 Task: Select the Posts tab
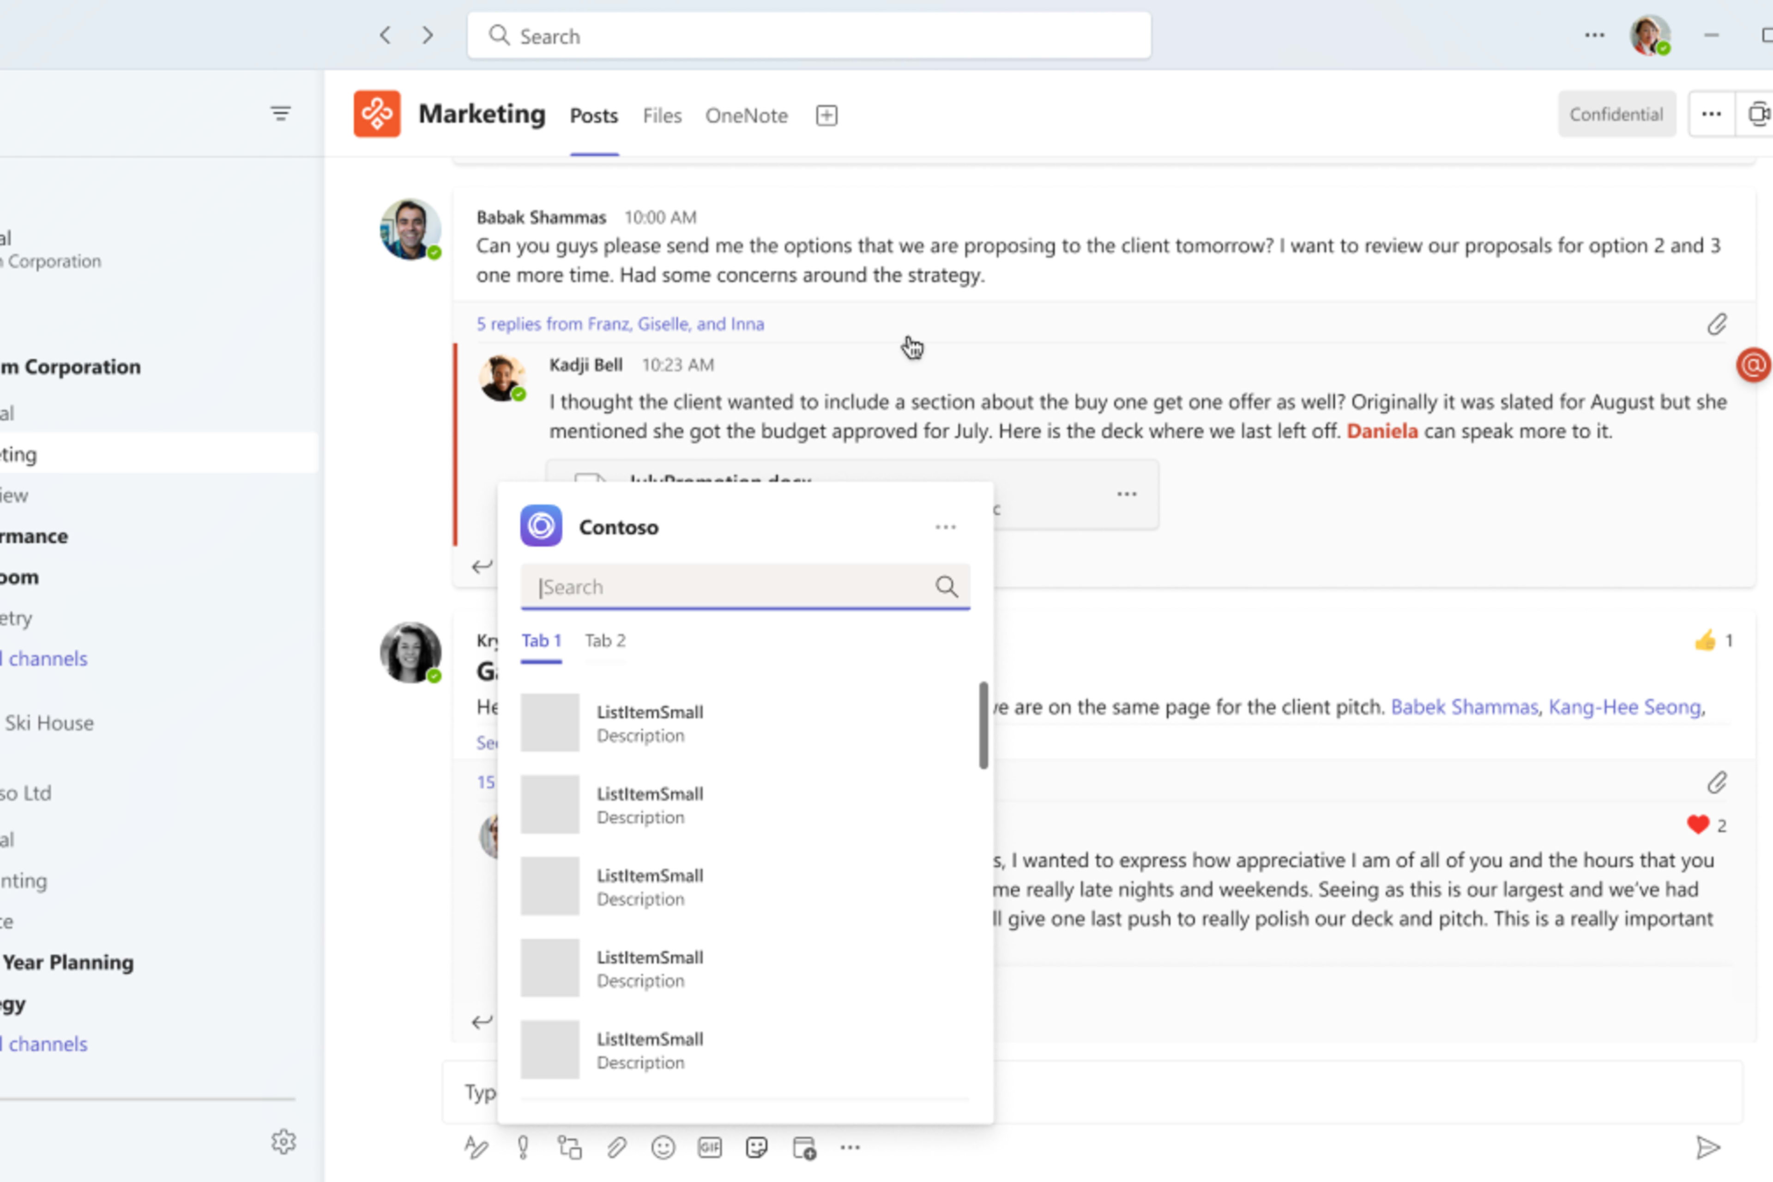[x=594, y=115]
